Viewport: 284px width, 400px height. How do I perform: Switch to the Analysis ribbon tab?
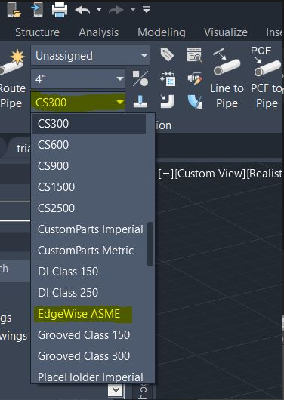[99, 32]
